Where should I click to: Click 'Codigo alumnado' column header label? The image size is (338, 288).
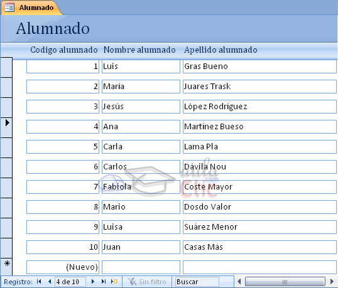point(64,50)
